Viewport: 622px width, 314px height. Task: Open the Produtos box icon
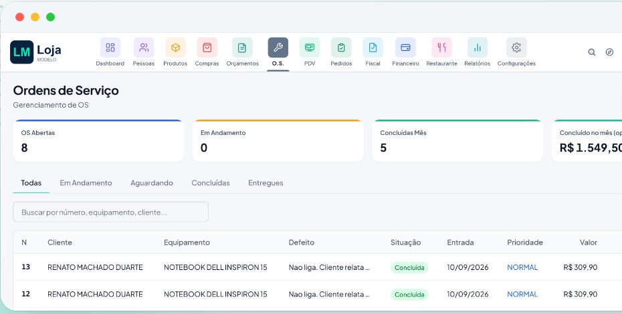pos(175,48)
